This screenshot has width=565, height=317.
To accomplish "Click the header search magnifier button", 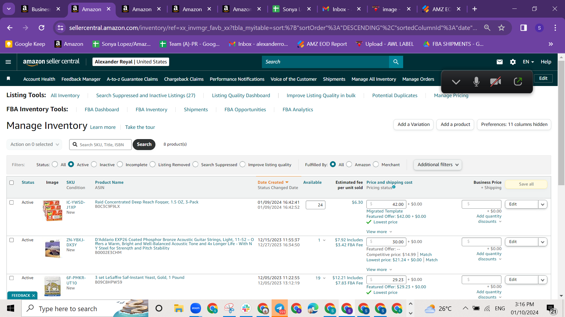I will click(x=396, y=62).
